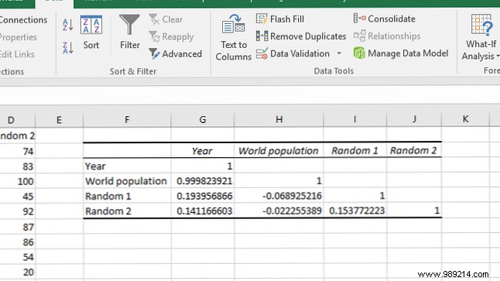Image resolution: width=500 pixels, height=281 pixels.
Task: Select column D cell with value 100
Action: 17,181
